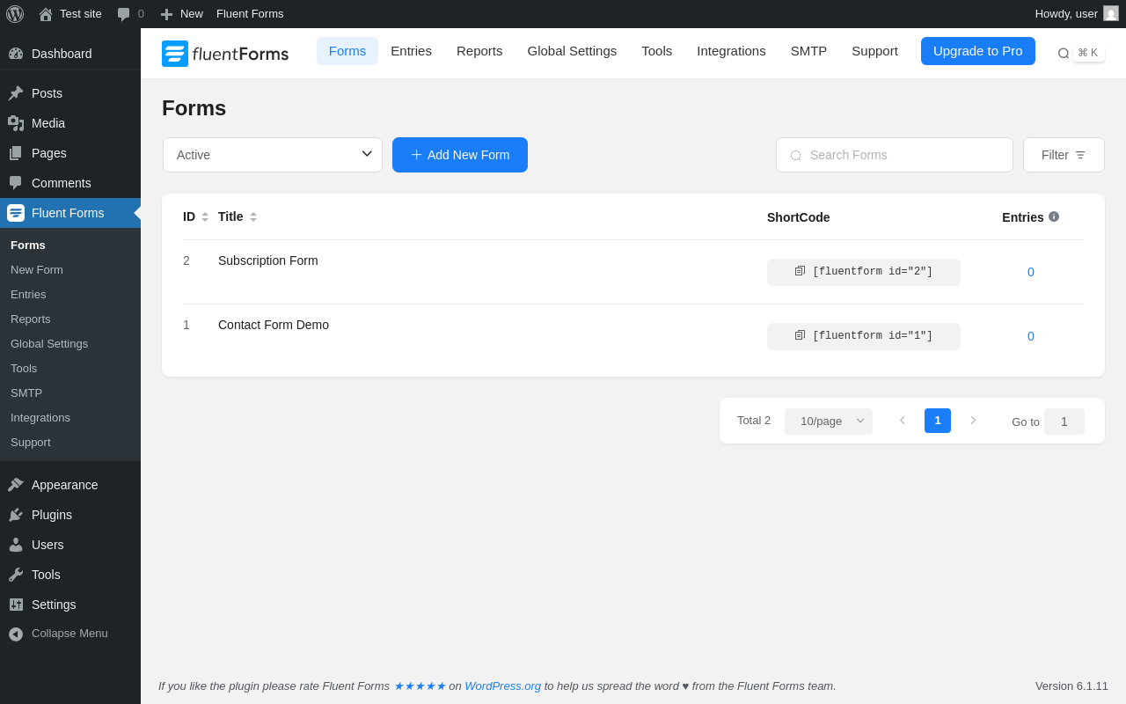Switch to the Entries top tab

[x=411, y=51]
